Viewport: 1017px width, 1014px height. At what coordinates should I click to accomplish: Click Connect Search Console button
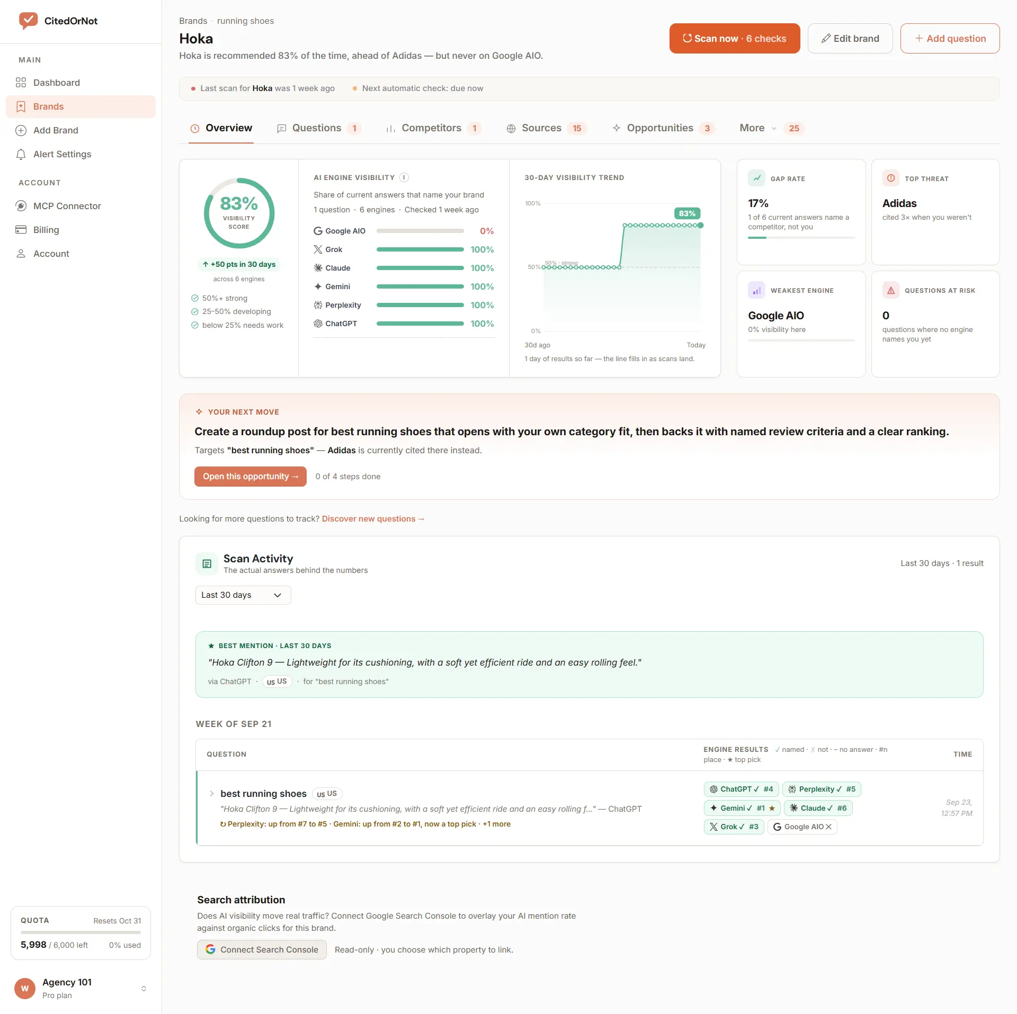click(262, 949)
